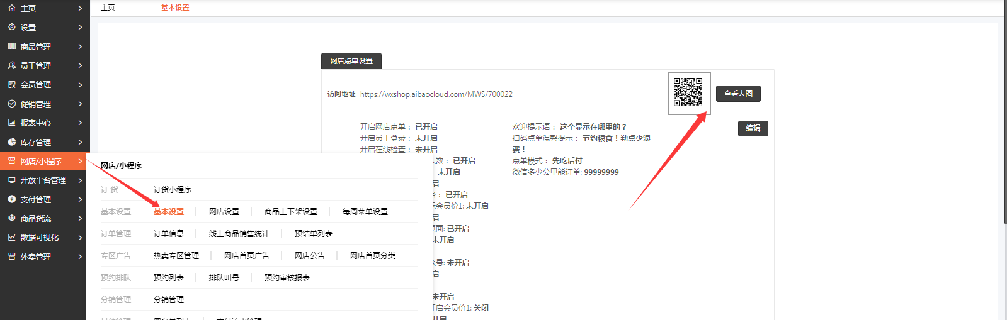The width and height of the screenshot is (1007, 320).
Task: Click the gear icon beside 设置
Action: click(11, 27)
